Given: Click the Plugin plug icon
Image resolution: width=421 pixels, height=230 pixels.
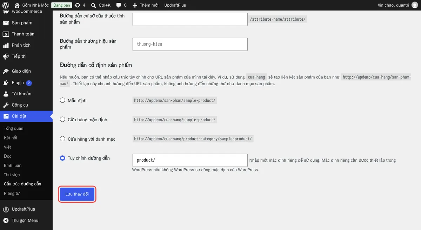Looking at the screenshot, I should click(6, 83).
